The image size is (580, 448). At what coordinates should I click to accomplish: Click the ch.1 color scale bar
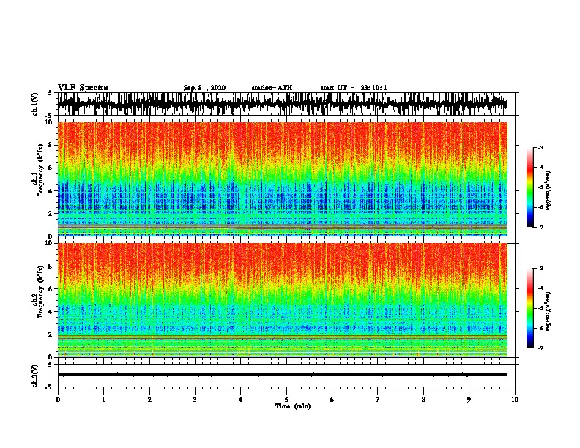coord(529,187)
